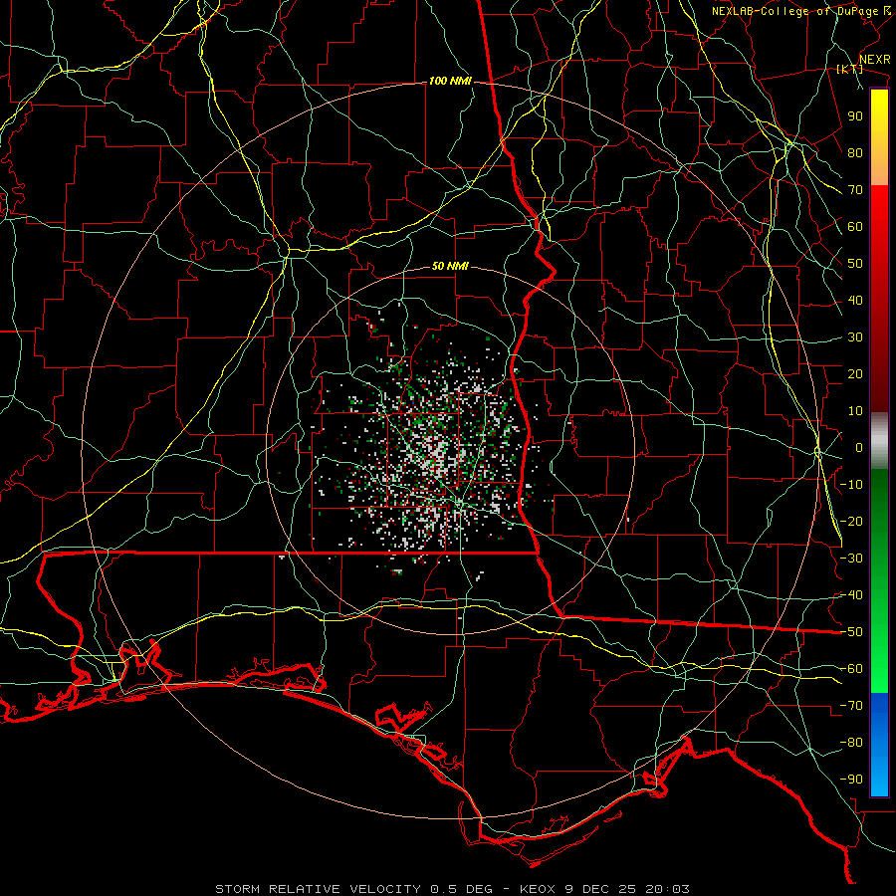
Task: Click the -90 value on the legend
Action: click(851, 780)
